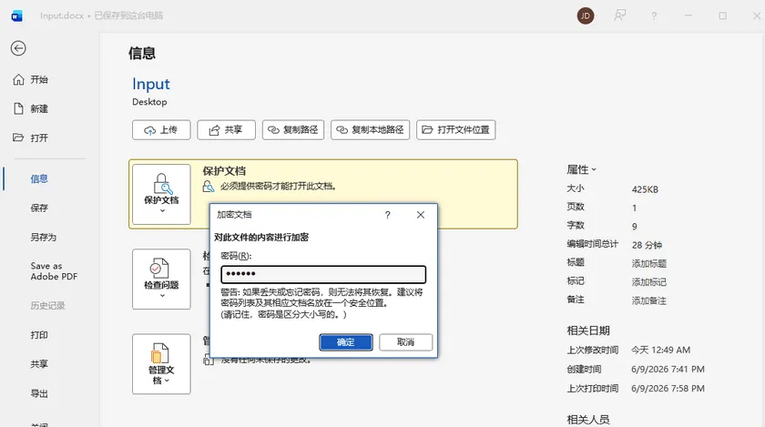The width and height of the screenshot is (765, 427).
Task: Click 添加标题 to add a title
Action: click(648, 263)
